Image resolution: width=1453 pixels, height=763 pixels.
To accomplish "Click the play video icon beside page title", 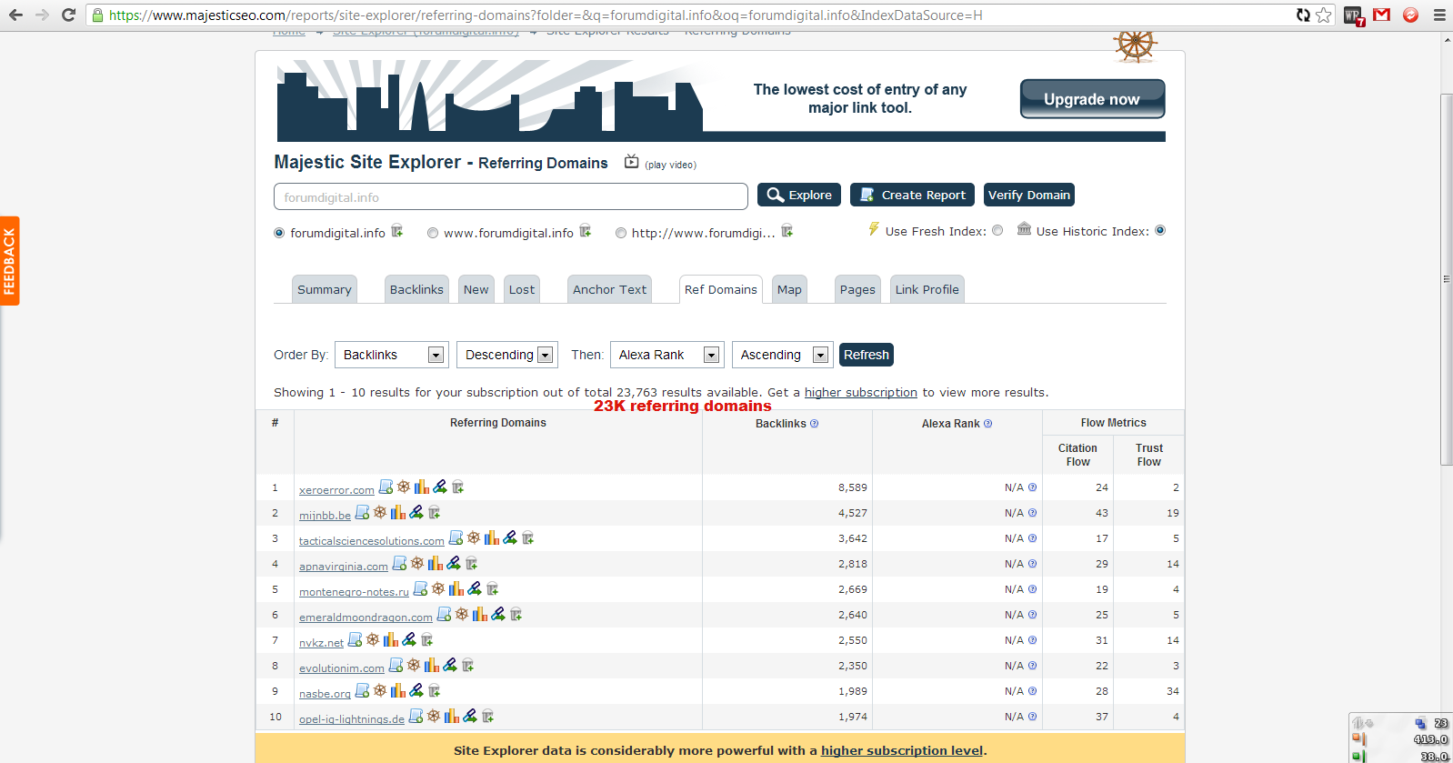I will (x=631, y=162).
